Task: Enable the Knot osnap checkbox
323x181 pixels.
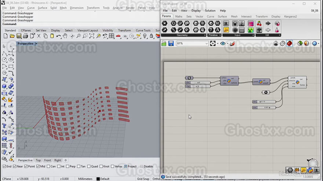Action: (x=101, y=166)
